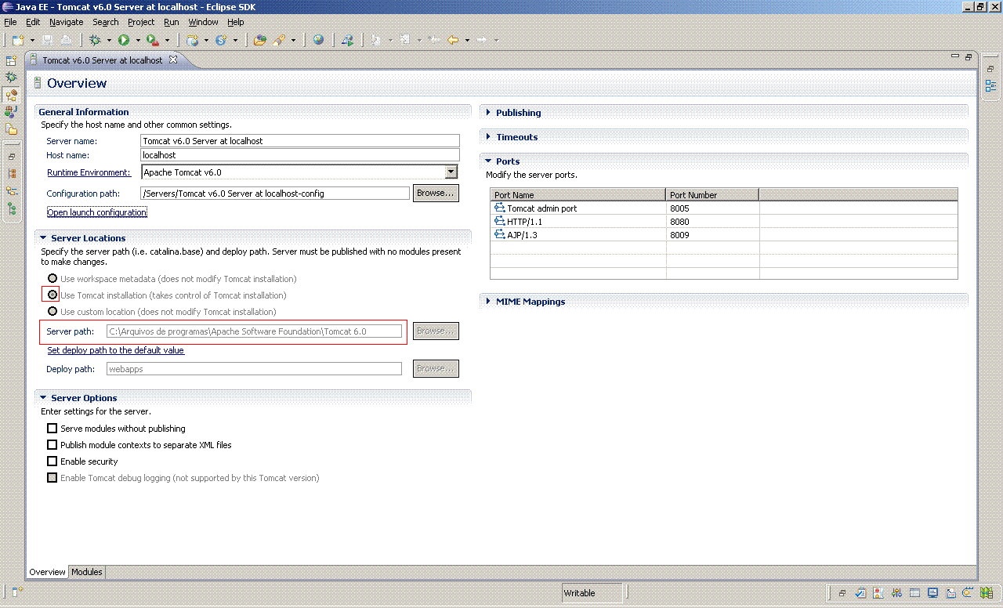Expand the Timeouts section

click(488, 137)
